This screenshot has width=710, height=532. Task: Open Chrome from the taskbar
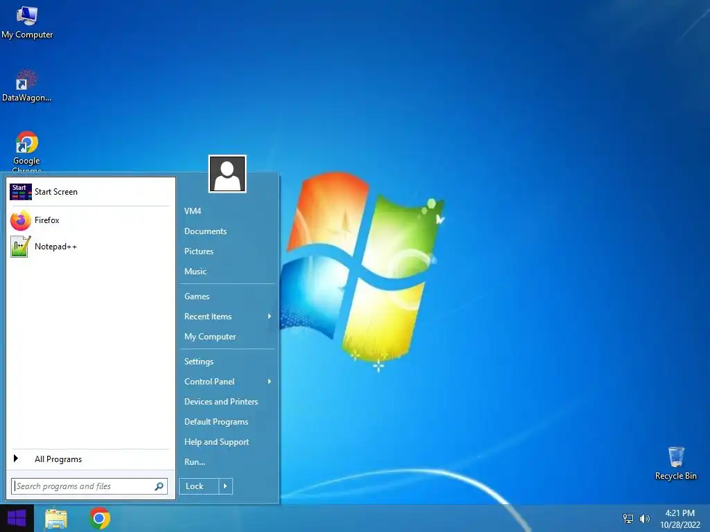[100, 518]
